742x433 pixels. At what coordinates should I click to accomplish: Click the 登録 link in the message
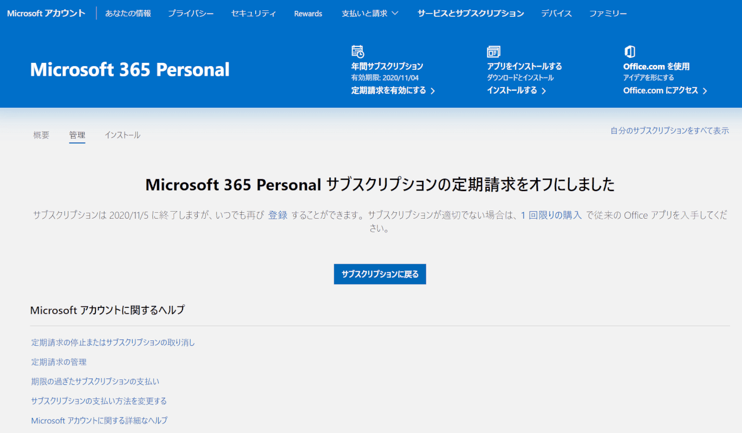coord(278,215)
